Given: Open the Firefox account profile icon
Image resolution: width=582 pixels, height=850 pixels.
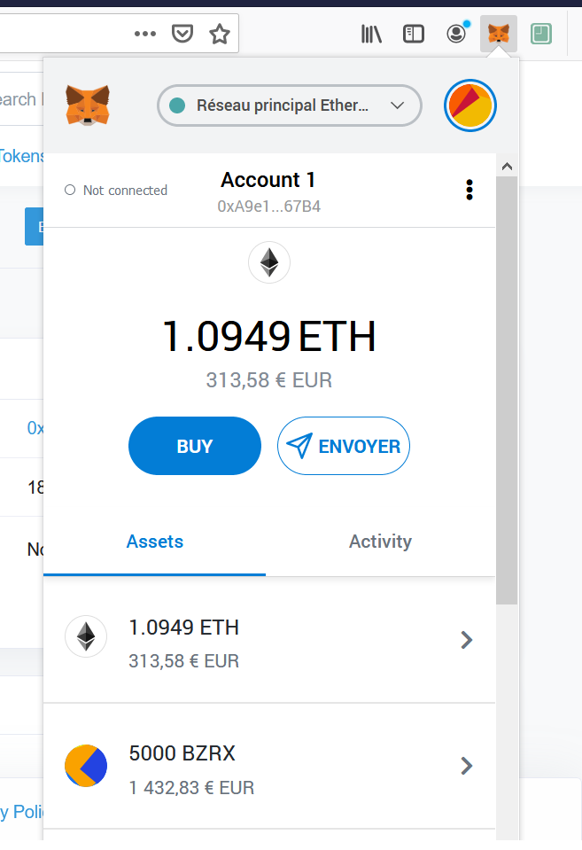Looking at the screenshot, I should click(457, 34).
